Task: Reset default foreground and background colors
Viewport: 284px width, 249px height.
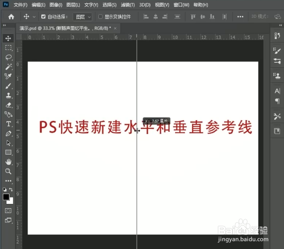Action: [5, 189]
